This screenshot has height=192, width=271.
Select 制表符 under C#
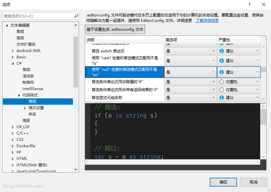coord(28,83)
